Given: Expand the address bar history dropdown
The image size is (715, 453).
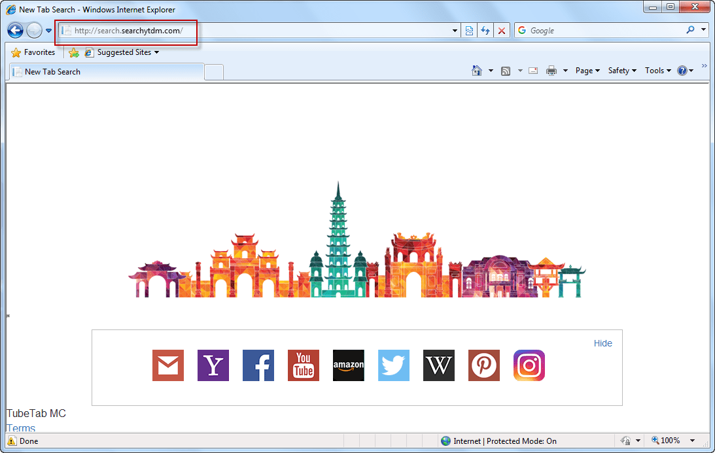Looking at the screenshot, I should [455, 31].
